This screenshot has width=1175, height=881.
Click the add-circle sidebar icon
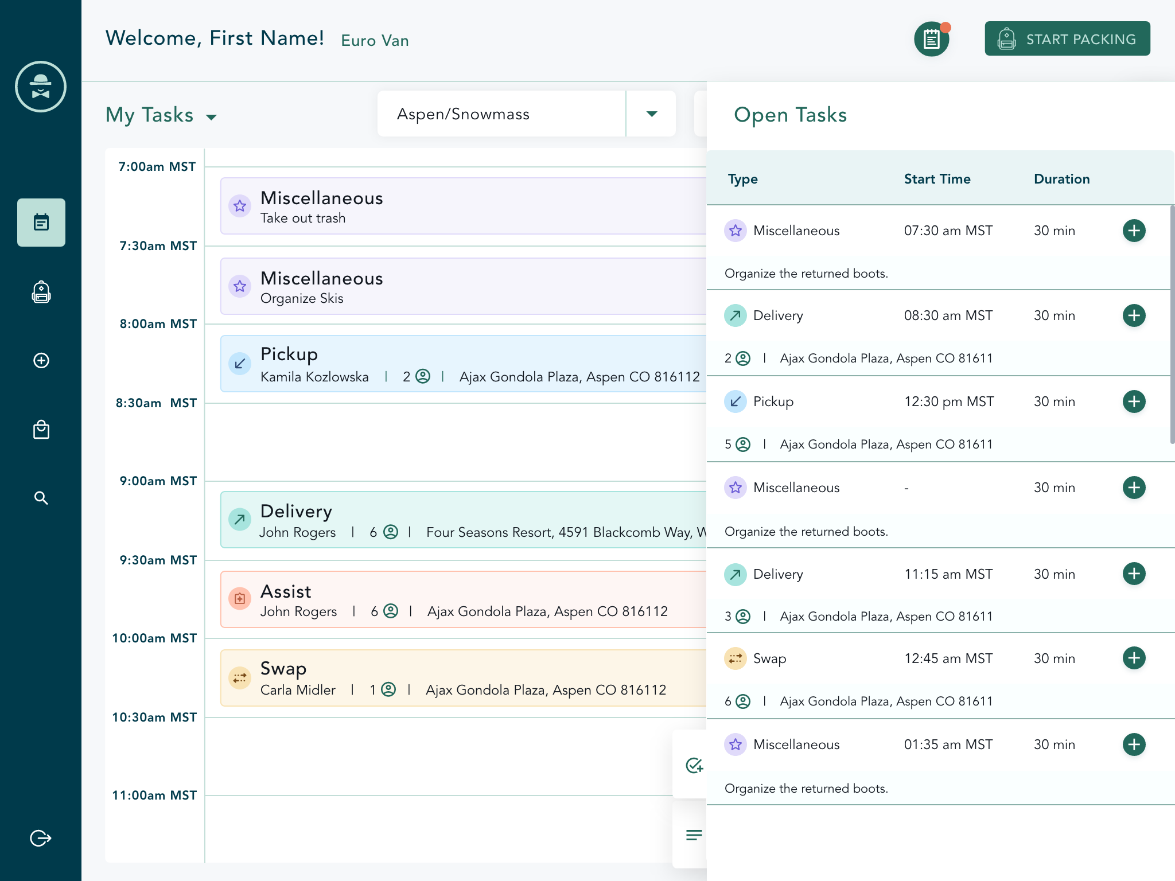tap(41, 360)
